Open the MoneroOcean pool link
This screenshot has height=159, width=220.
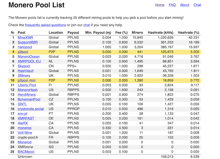(x=29, y=57)
